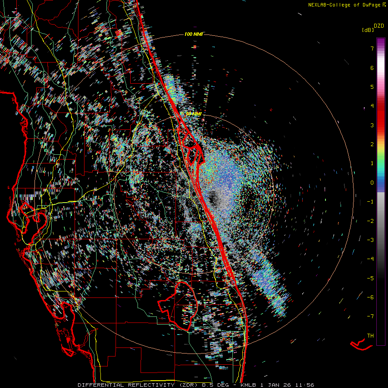Screen dimensions: 388x388
Task: Click the DIFFERENTIAL REFLECTIVITY caption text
Action: [x=126, y=385]
